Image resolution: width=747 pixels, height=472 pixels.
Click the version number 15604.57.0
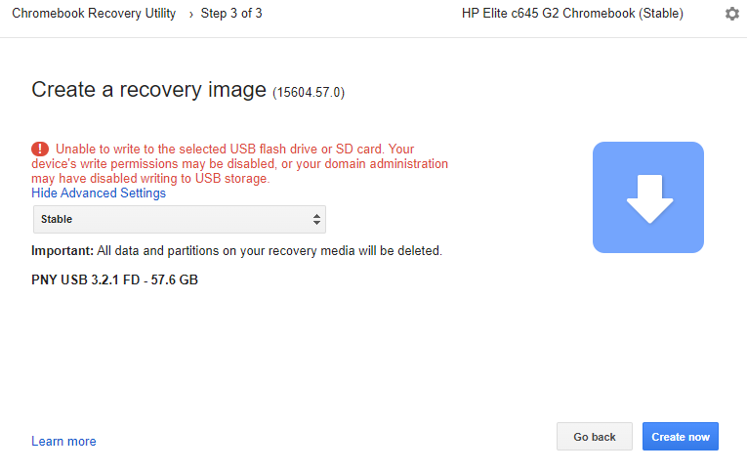pos(309,92)
